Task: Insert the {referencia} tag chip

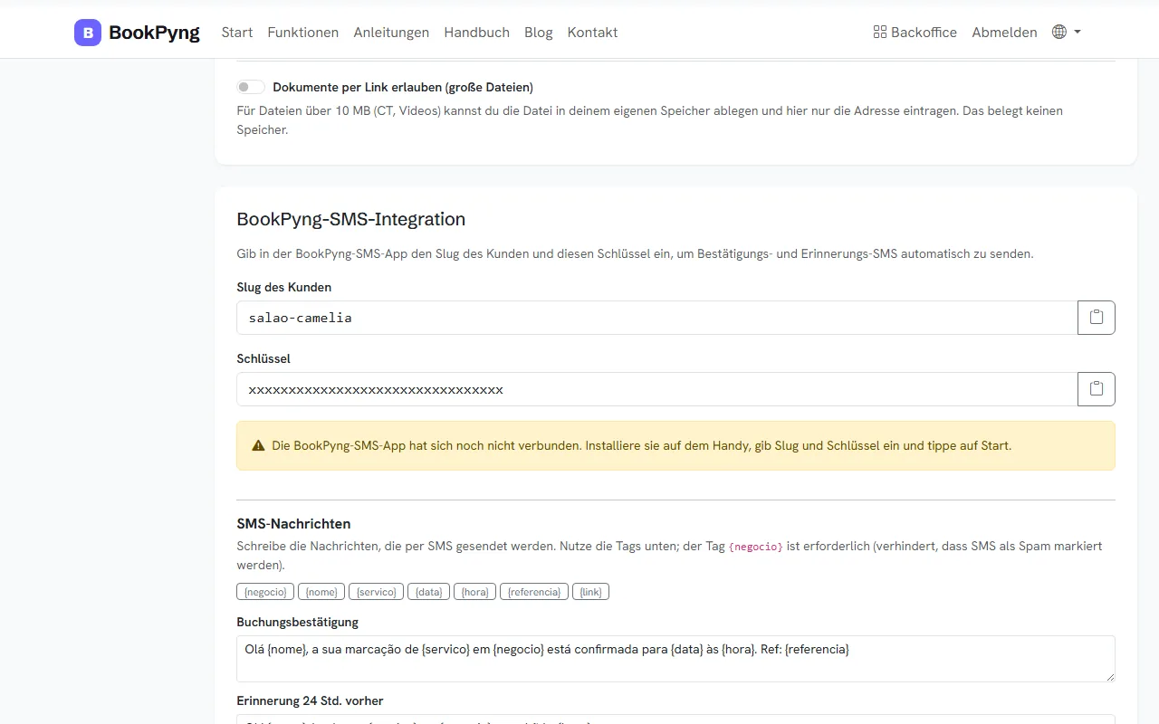Action: (x=534, y=592)
